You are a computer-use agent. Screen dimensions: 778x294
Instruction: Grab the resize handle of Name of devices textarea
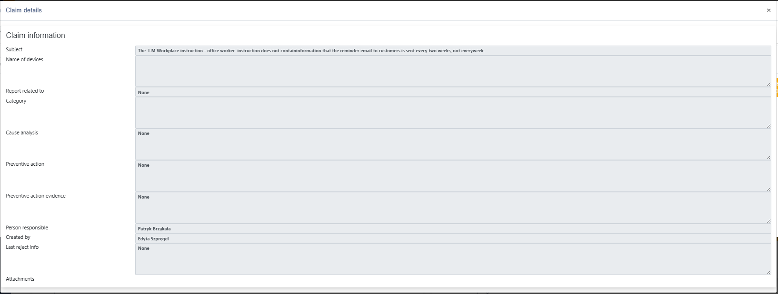[x=768, y=84]
